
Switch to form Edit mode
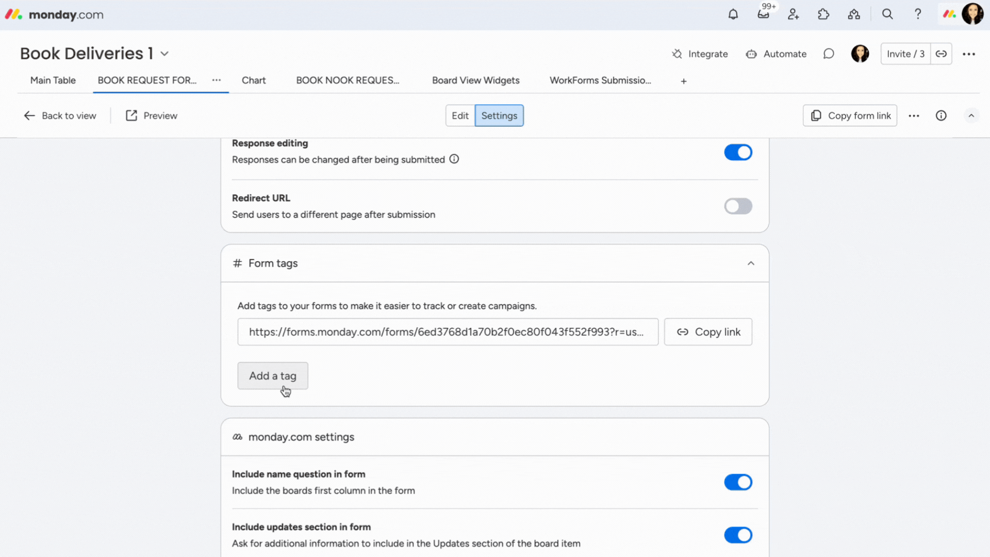[x=460, y=116]
